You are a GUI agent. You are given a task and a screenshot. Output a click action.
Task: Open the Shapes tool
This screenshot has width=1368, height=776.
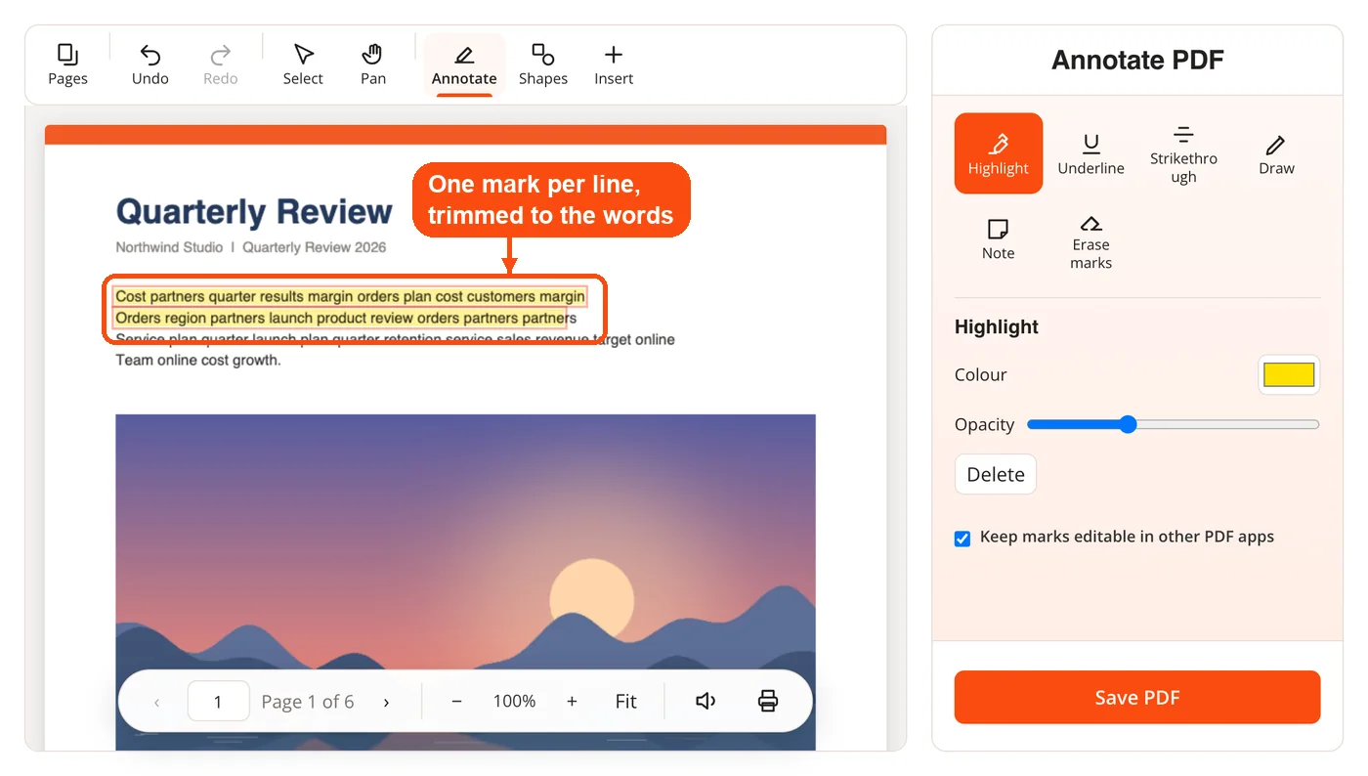(x=543, y=65)
